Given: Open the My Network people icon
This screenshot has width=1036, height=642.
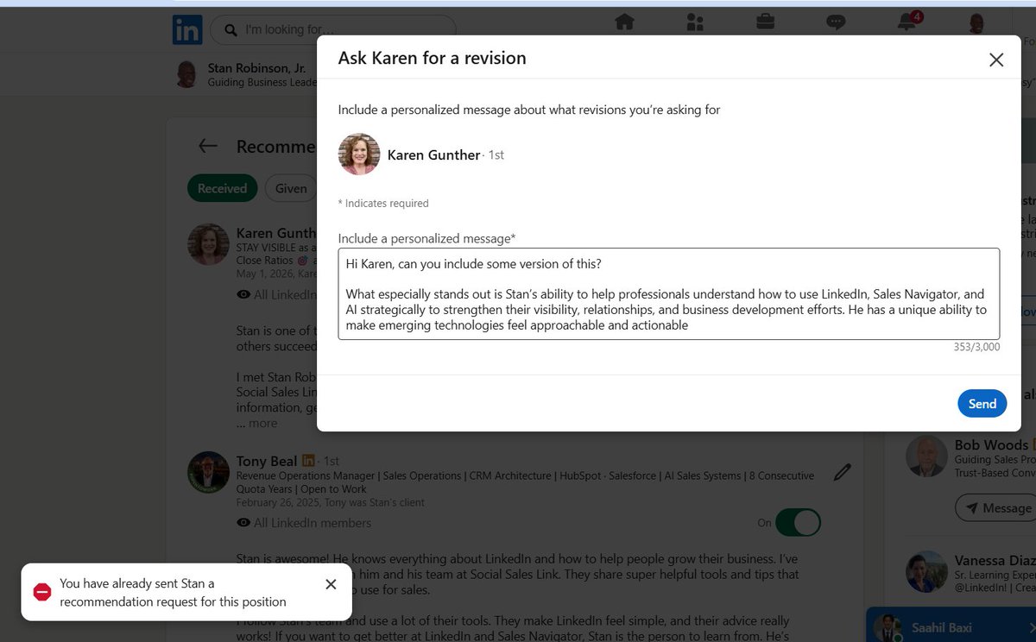Looking at the screenshot, I should pyautogui.click(x=695, y=22).
